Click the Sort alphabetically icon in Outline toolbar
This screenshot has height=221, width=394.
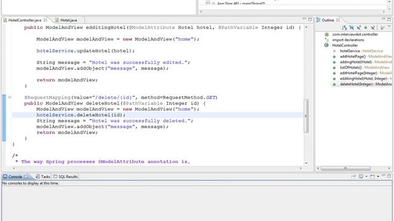click(344, 28)
